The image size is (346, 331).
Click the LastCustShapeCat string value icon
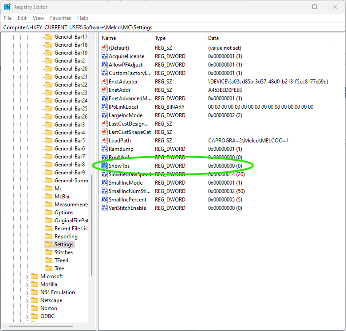[x=104, y=132]
